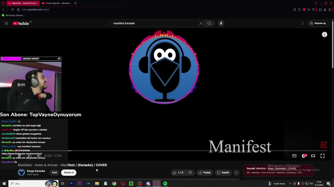The image size is (334, 187).
Task: Click the Oturum aç sign-in button
Action: click(318, 23)
